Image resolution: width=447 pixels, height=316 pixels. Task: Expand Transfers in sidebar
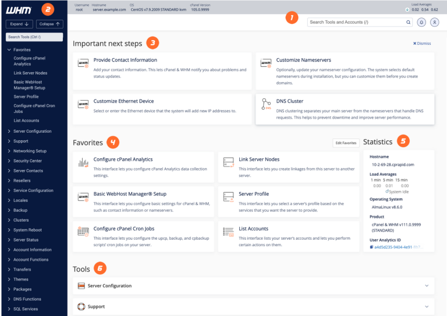pyautogui.click(x=9, y=269)
